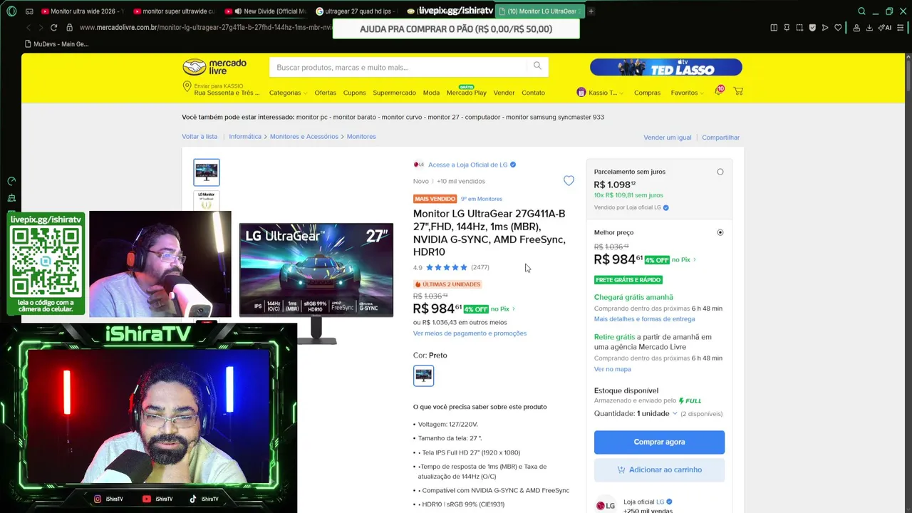This screenshot has height=513, width=912.
Task: Open the browser downloads icon
Action: tap(869, 28)
